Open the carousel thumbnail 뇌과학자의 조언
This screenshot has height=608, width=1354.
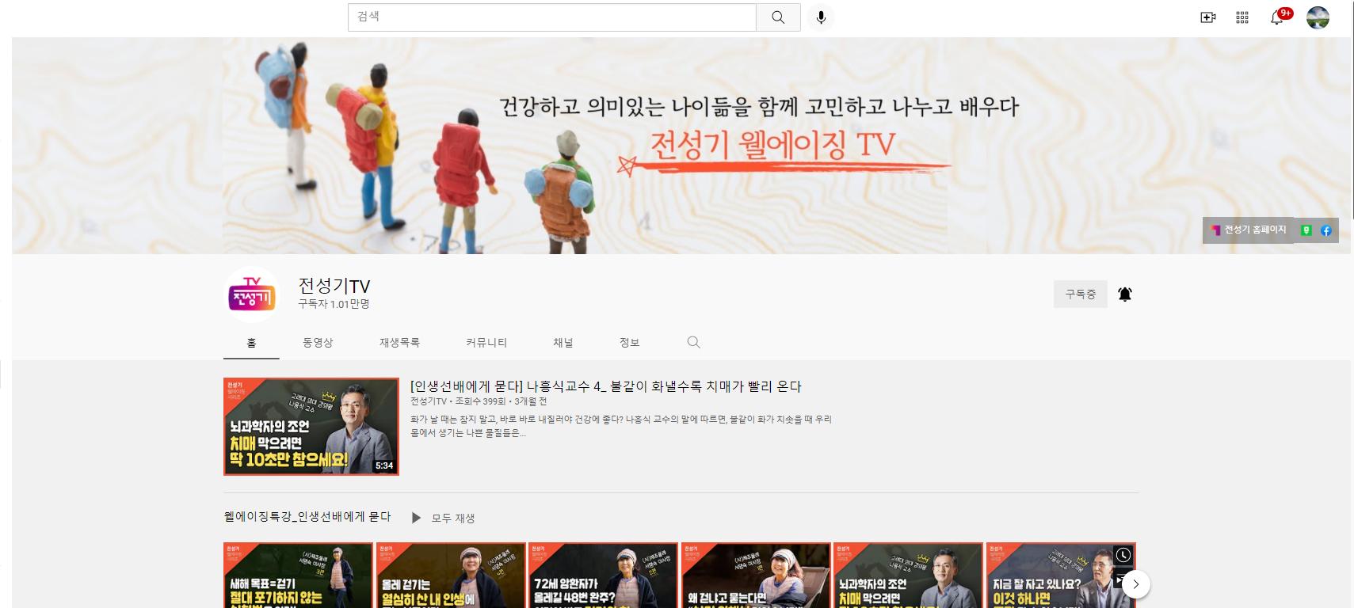908,575
